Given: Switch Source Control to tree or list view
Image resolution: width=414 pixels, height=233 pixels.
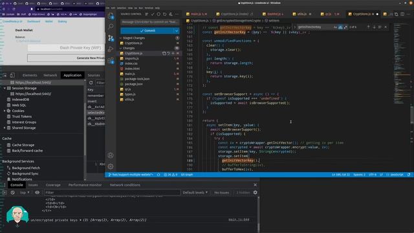Looking at the screenshot, I should coord(147,14).
